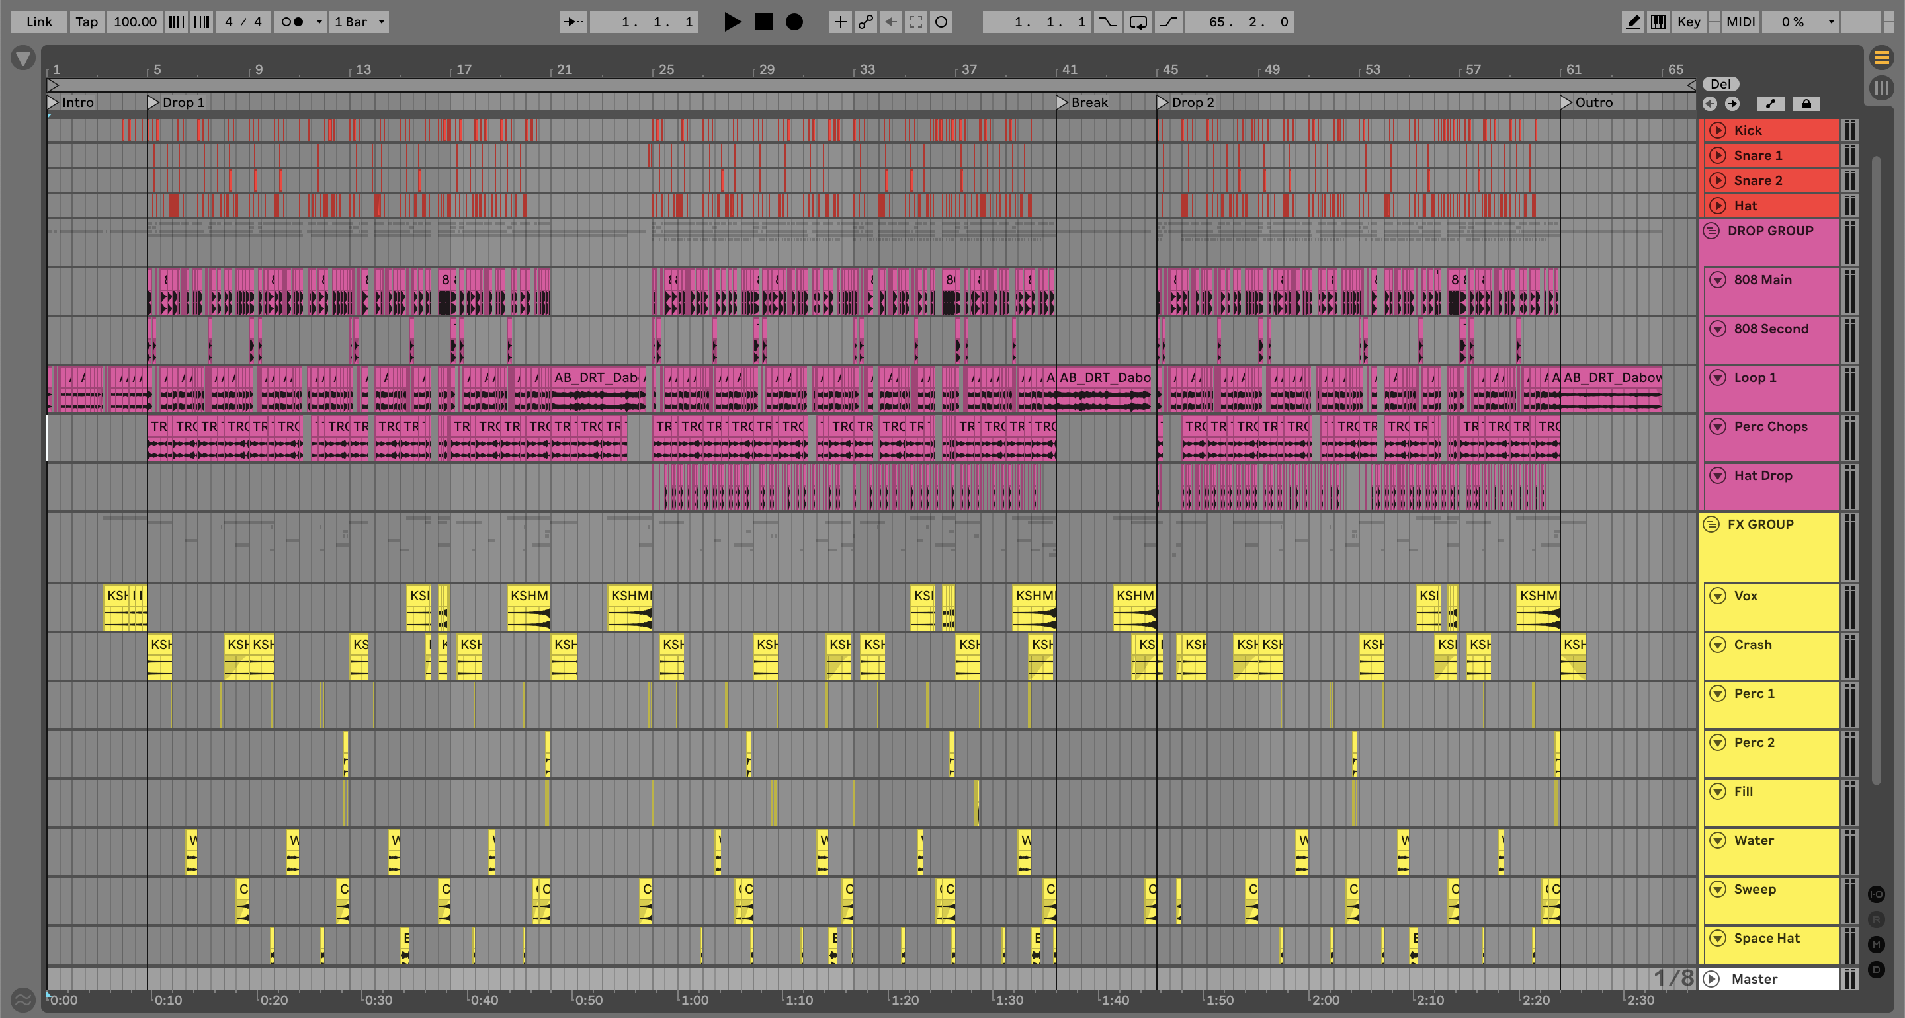
Task: Click the Stop transport button
Action: [763, 22]
